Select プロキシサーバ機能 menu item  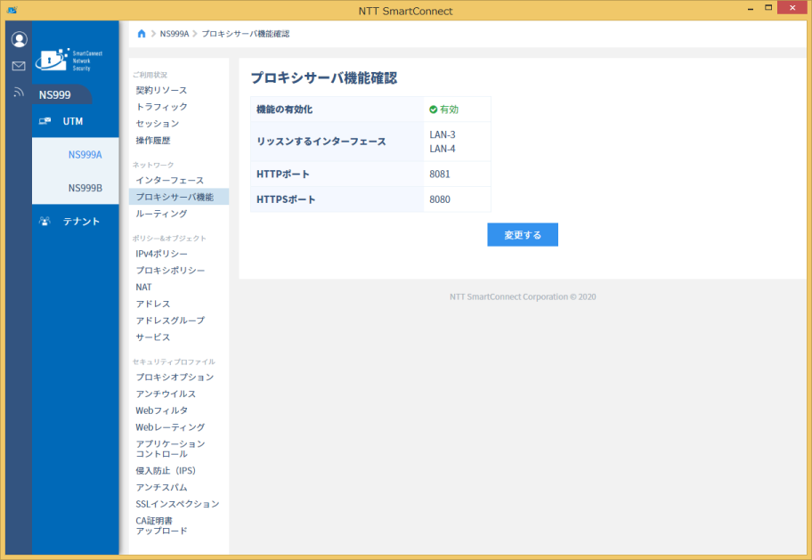[x=179, y=197]
